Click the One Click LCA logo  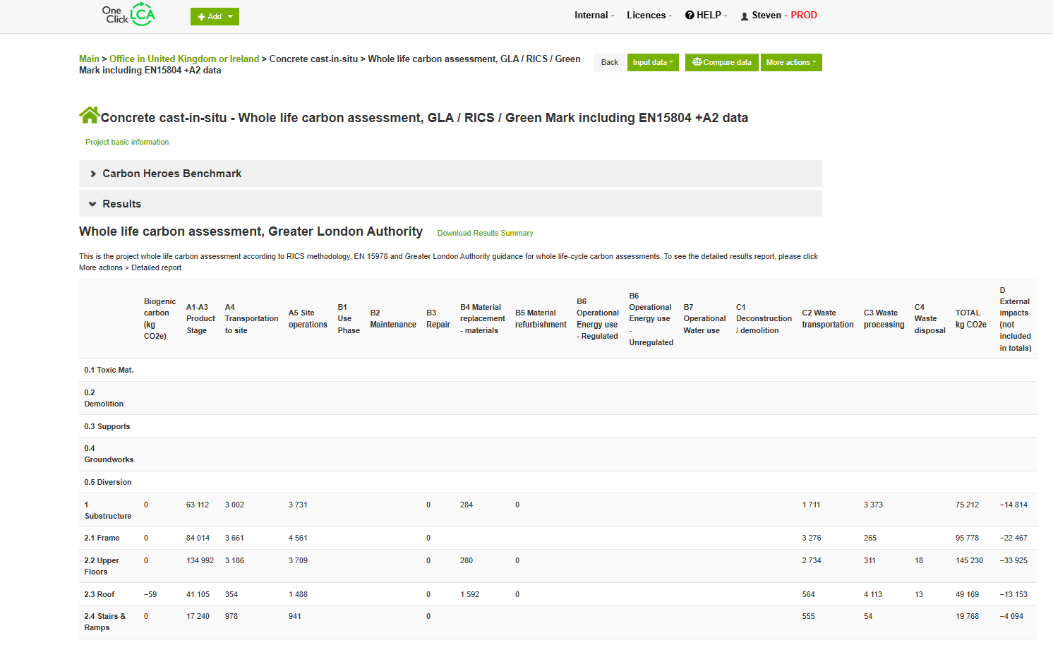coord(128,15)
